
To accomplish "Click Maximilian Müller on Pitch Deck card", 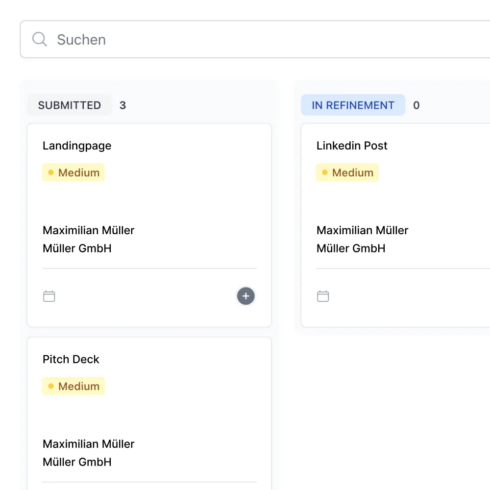I will pos(88,444).
